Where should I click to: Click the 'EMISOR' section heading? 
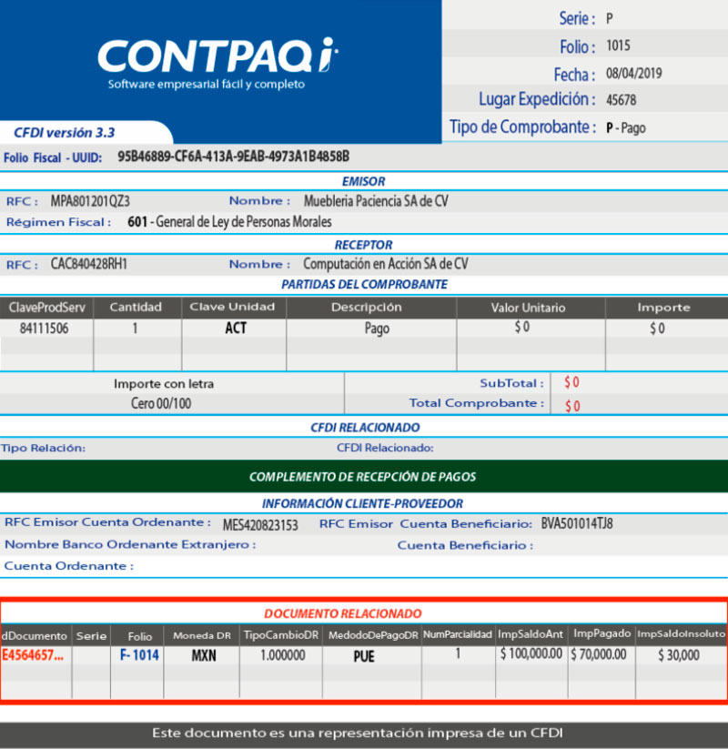tap(363, 181)
